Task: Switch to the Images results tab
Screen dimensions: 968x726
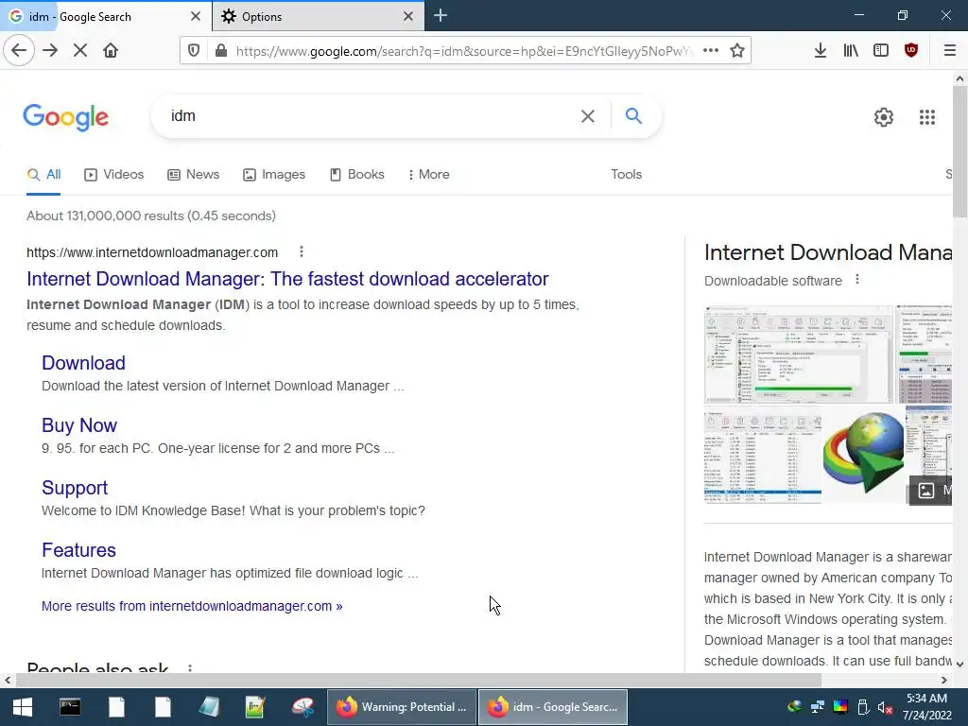Action: (274, 175)
